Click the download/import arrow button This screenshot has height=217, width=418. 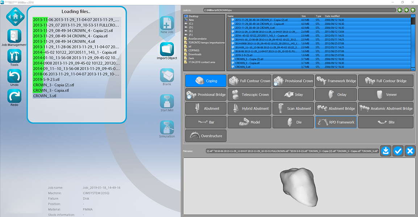click(x=386, y=151)
